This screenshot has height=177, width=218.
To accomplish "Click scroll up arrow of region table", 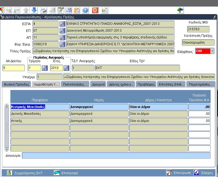I will point(7,106).
